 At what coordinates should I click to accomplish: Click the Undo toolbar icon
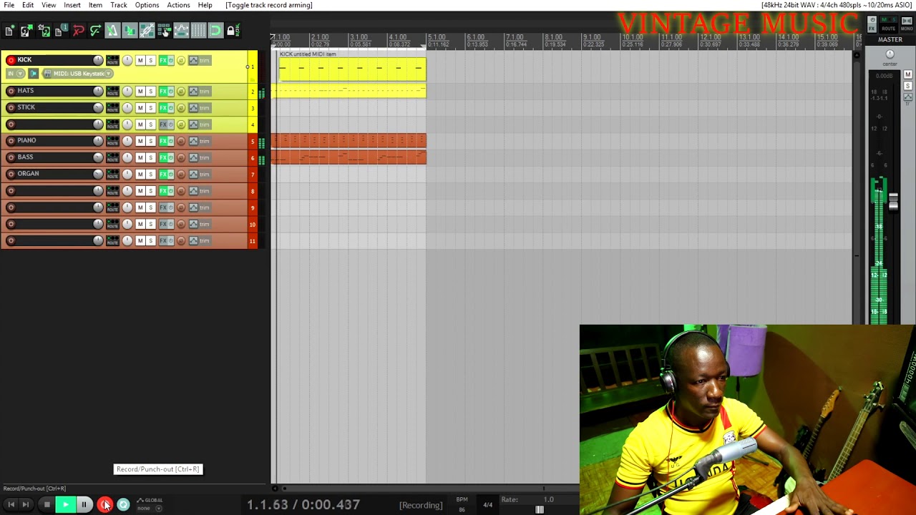point(78,31)
